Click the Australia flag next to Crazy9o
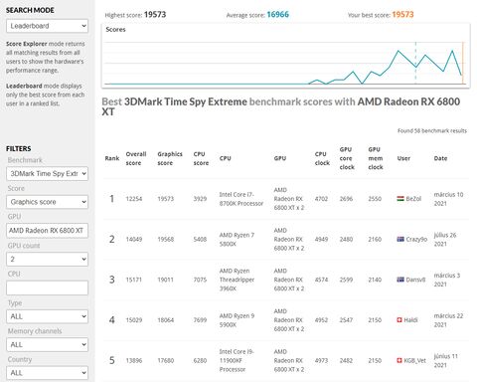 400,239
